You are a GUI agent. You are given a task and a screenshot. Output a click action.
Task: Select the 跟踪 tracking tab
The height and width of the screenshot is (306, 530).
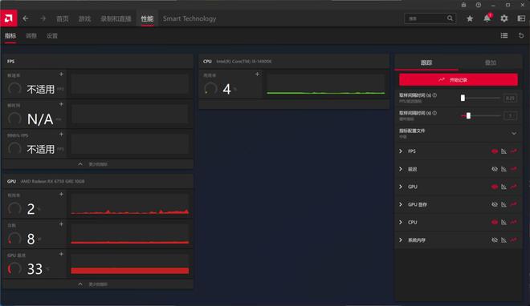tap(426, 62)
